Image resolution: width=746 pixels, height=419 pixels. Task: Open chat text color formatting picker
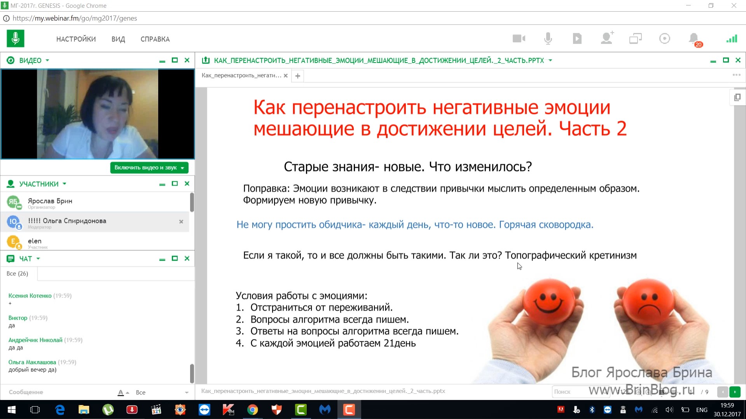pos(123,393)
